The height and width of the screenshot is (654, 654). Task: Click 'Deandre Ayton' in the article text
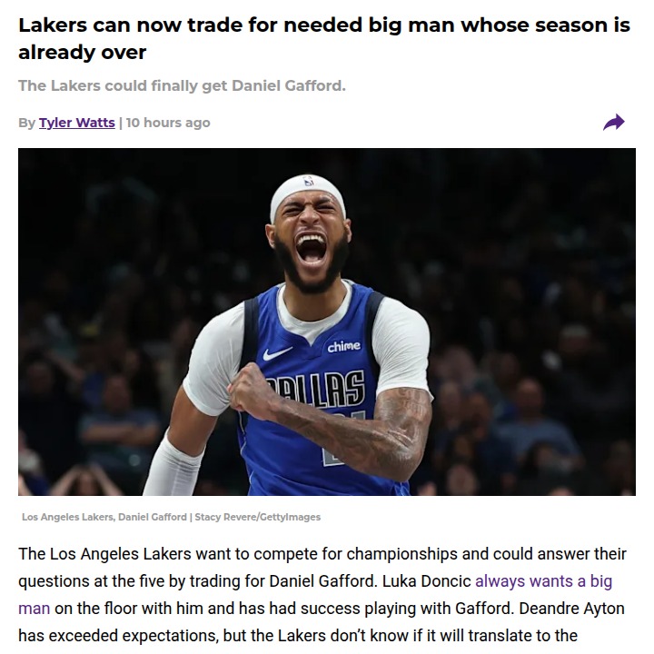(x=571, y=609)
